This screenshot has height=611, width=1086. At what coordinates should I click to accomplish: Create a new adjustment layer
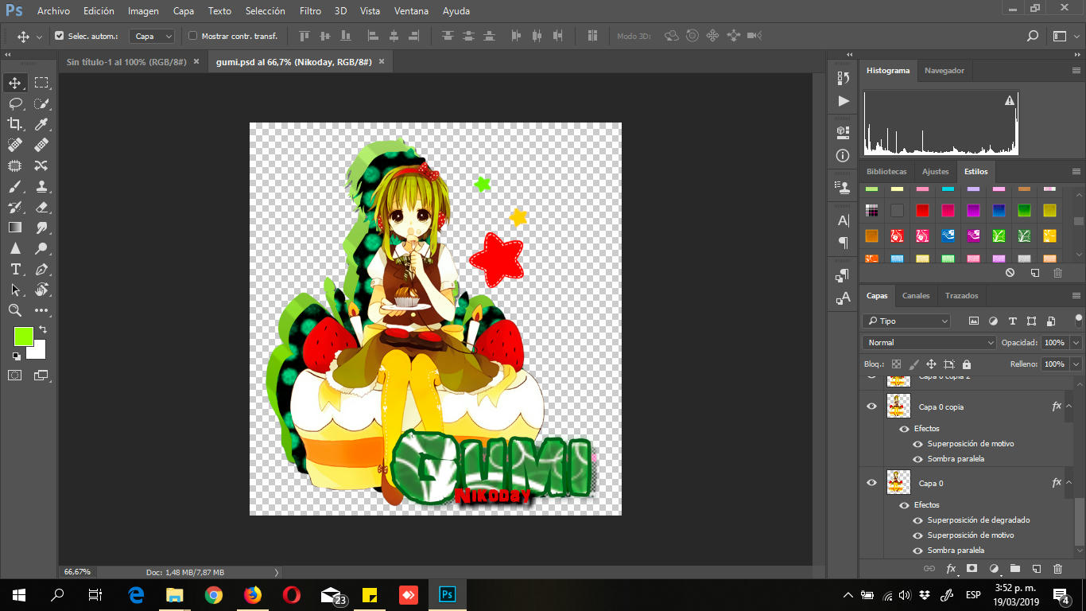pos(993,569)
